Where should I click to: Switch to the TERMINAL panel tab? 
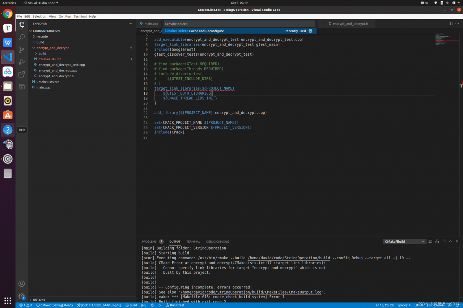193,242
